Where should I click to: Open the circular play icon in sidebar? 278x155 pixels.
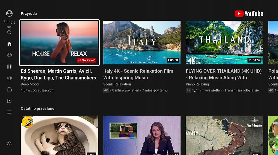point(9,78)
